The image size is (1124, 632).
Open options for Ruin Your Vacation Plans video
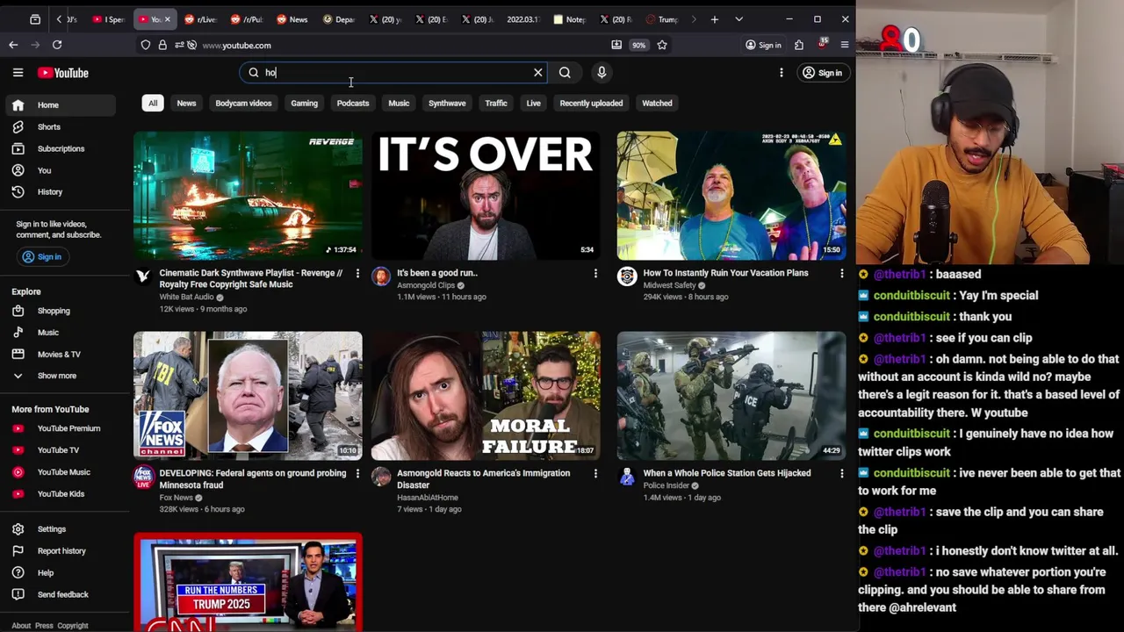tap(841, 274)
